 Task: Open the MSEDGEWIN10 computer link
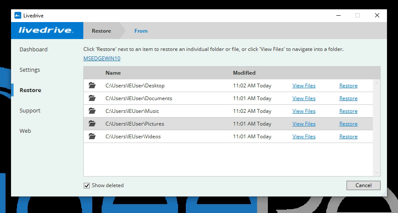pos(102,59)
